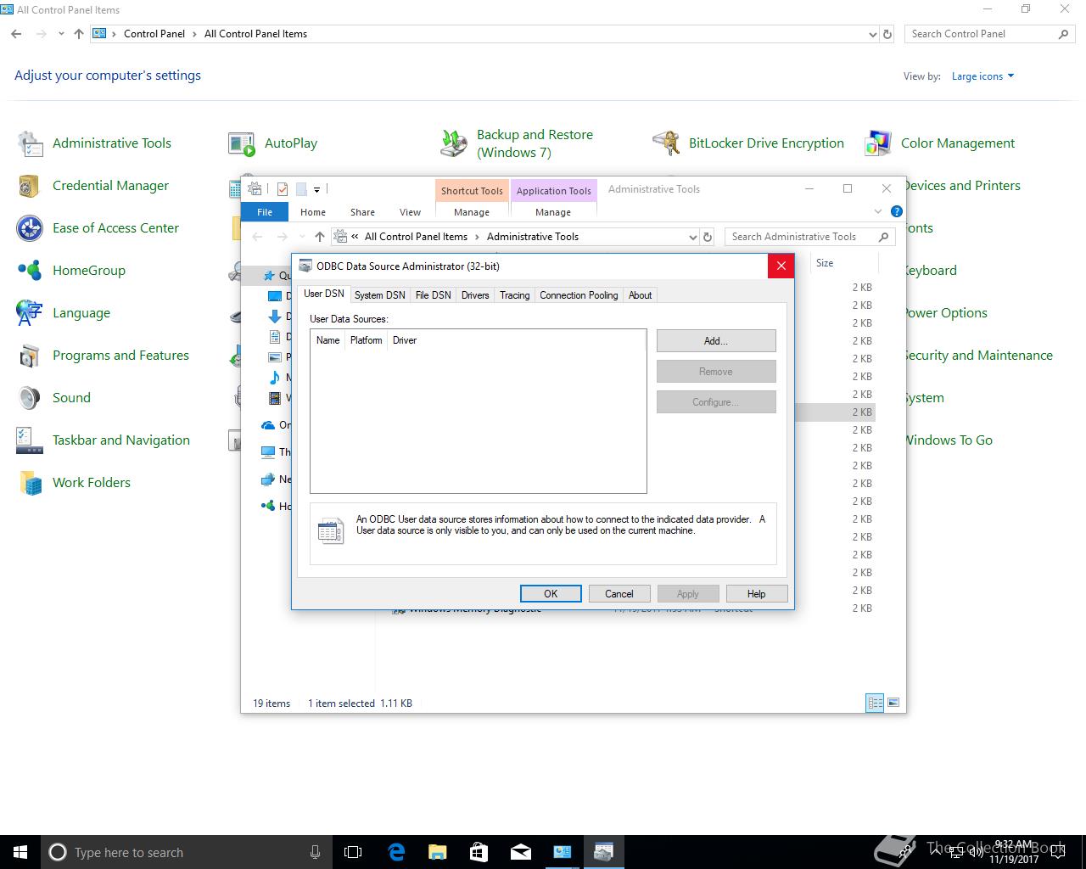Screen dimensions: 1086x869
Task: Expand Administrative Tools address bar dropdown
Action: click(693, 237)
